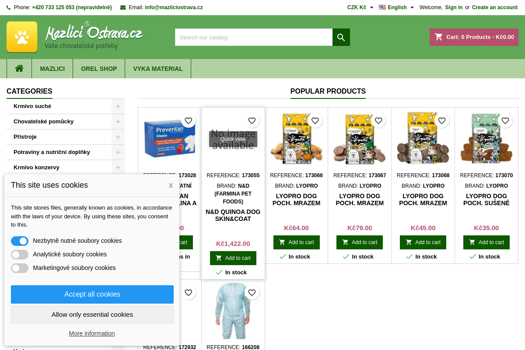Click the heart icon on the reference 172932 product

coord(188,293)
